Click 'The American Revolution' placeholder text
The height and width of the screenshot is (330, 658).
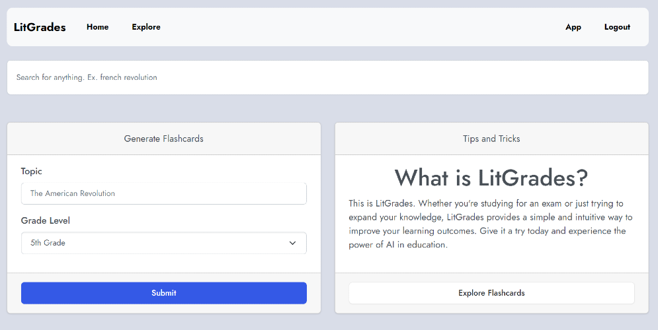[73, 193]
